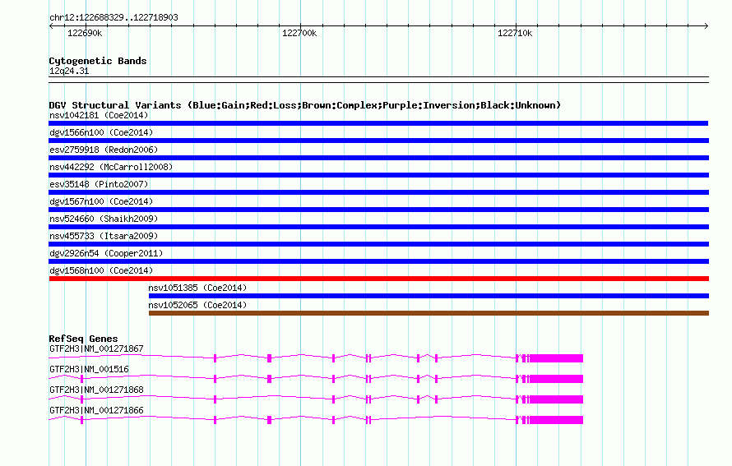Click the esv2759918 (Redon2006) variant bar
The image size is (732, 466).
[378, 158]
